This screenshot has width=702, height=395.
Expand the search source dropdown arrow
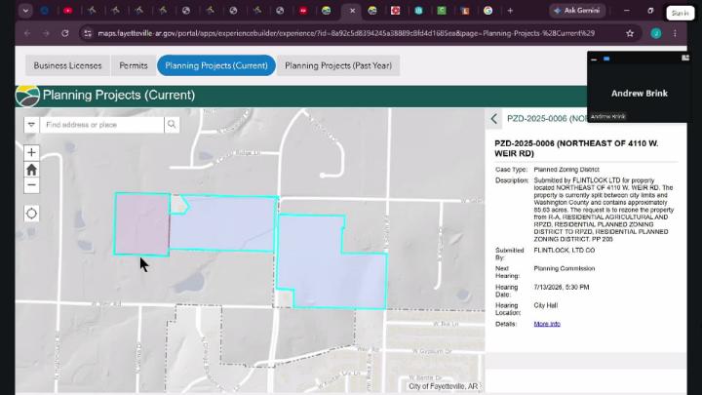pos(31,125)
